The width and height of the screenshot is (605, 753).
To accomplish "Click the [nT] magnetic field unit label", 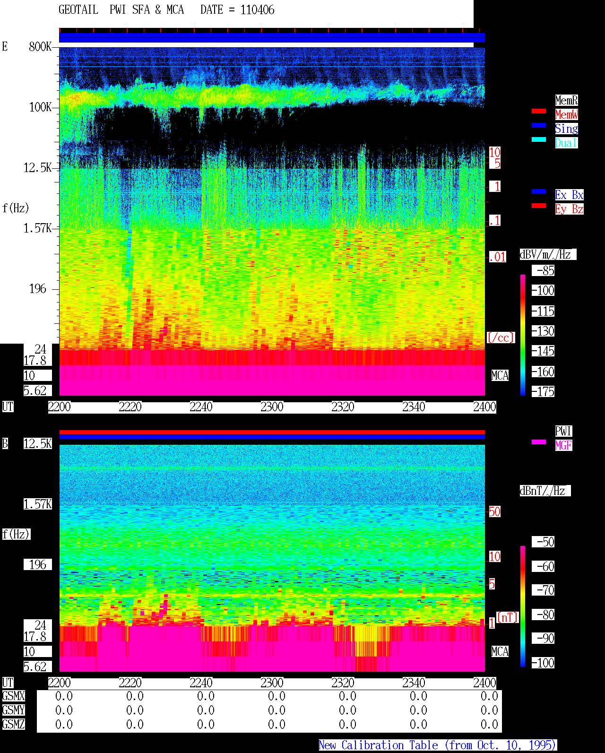I will click(508, 617).
